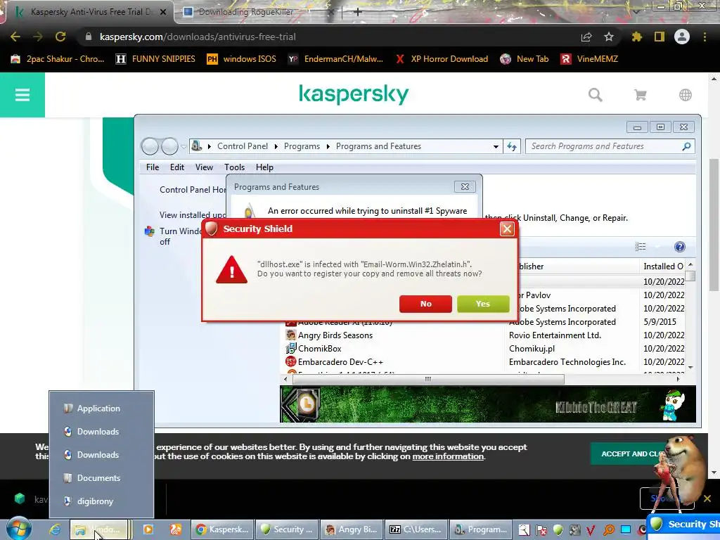This screenshot has height=540, width=720.
Task: Open the XP Horror Download bookmark
Action: pos(442,59)
